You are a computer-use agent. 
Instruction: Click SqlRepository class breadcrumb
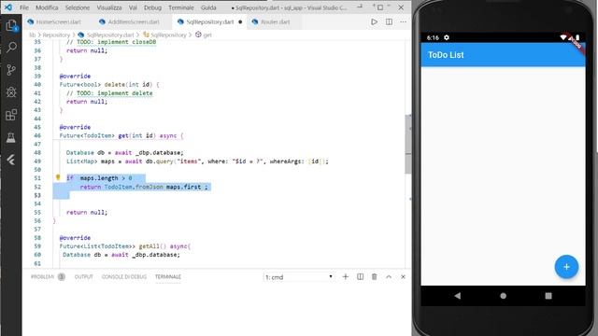168,35
